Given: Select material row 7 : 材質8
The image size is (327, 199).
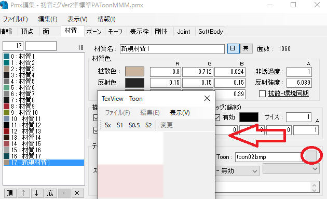Looking at the screenshot, I should pos(44,100).
